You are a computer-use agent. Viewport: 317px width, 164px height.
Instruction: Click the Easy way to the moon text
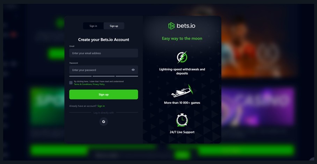pyautogui.click(x=182, y=38)
